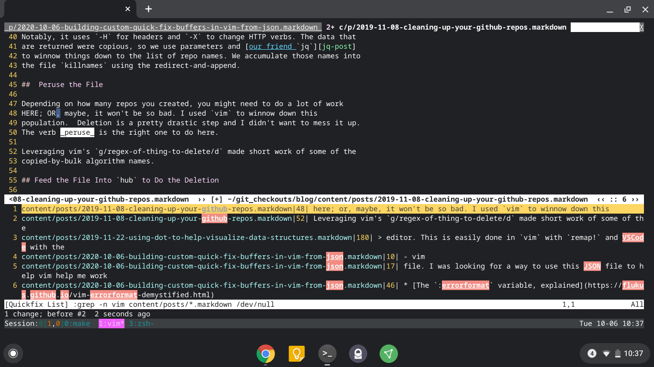Click the notification count badge
This screenshot has height=367, width=654.
pyautogui.click(x=592, y=354)
